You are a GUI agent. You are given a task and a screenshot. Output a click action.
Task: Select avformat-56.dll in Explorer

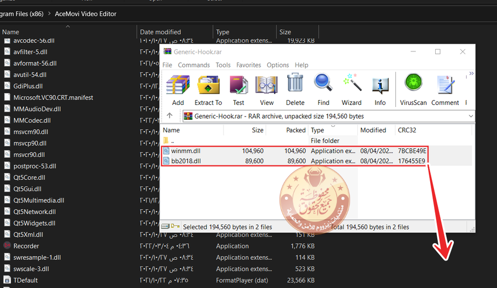click(x=35, y=63)
